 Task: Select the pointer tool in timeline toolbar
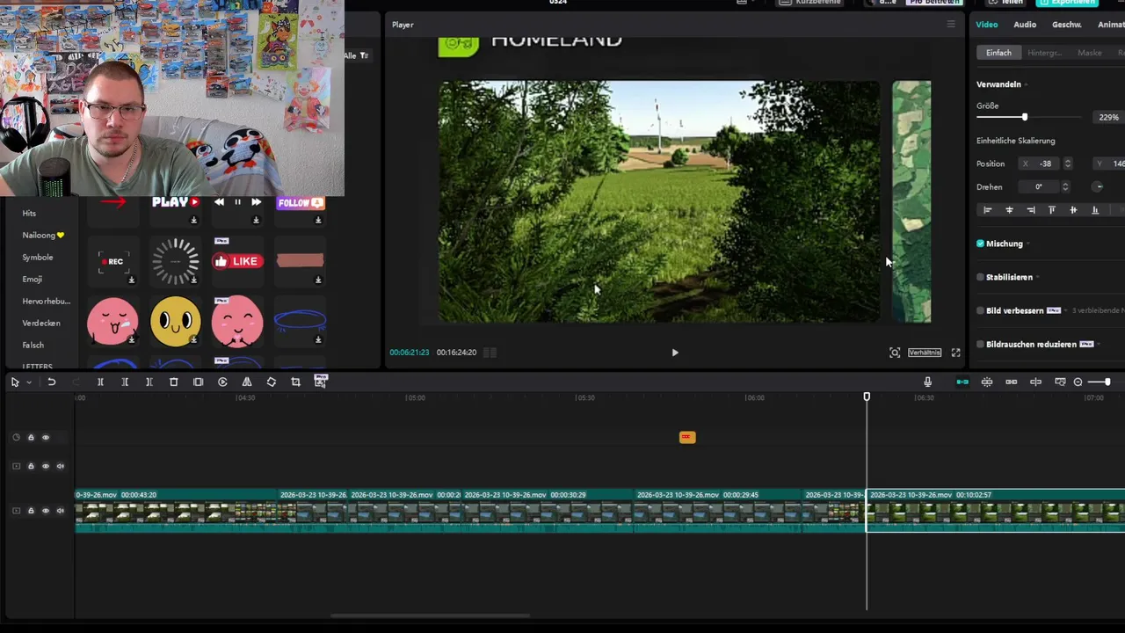(x=15, y=382)
